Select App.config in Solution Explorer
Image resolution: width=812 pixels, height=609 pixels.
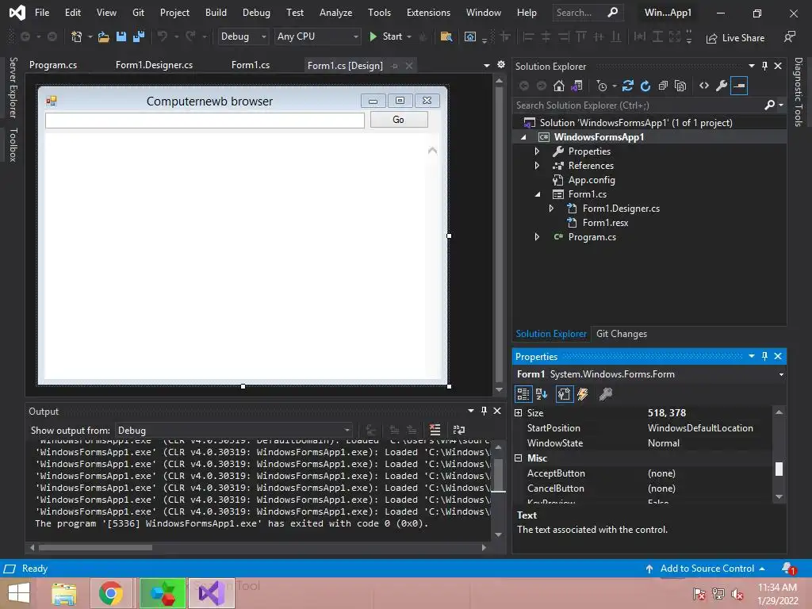coord(591,180)
